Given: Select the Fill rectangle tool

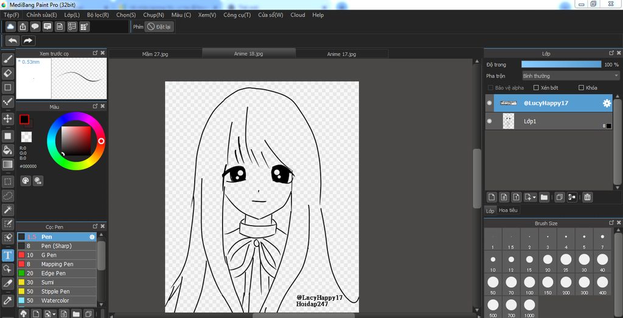Looking at the screenshot, I should click(7, 136).
